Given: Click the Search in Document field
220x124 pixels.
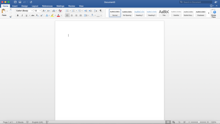Looking at the screenshot, I should pyautogui.click(x=196, y=2).
